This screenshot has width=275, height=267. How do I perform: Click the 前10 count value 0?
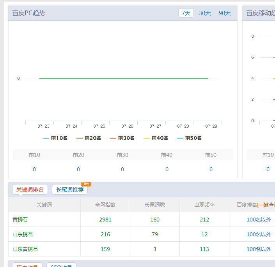pos(34,169)
